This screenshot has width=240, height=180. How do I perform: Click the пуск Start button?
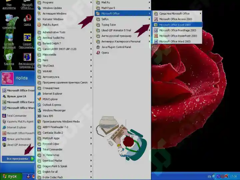pyautogui.click(x=11, y=176)
